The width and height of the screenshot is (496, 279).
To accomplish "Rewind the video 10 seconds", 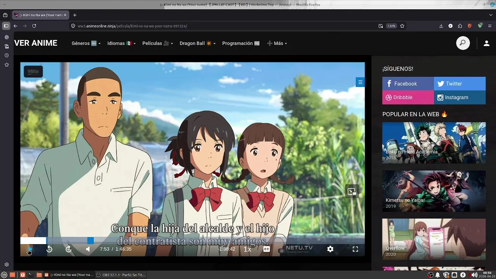I will click(x=49, y=249).
